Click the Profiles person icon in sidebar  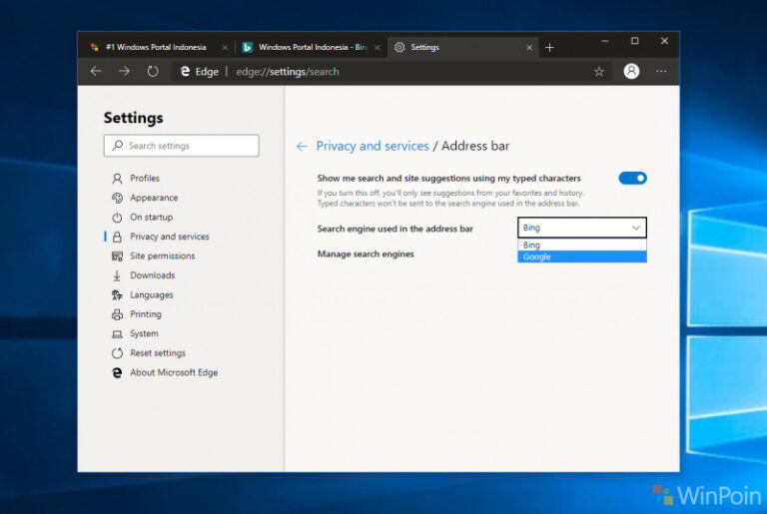(x=117, y=179)
